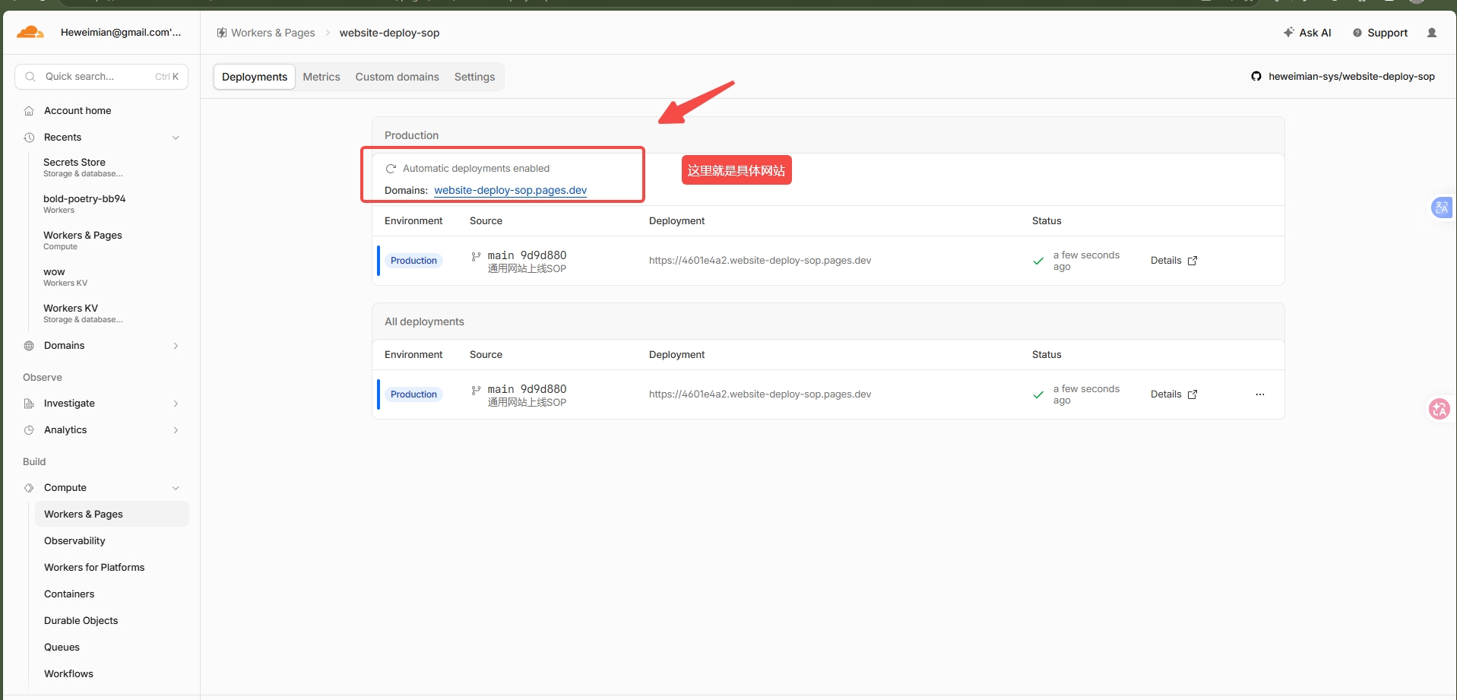
Task: Switch to the Metrics tab
Action: click(x=321, y=77)
